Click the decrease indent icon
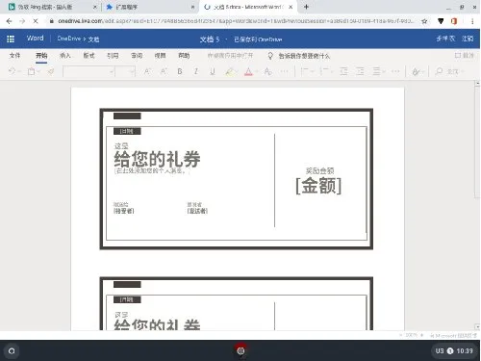 tap(344, 71)
